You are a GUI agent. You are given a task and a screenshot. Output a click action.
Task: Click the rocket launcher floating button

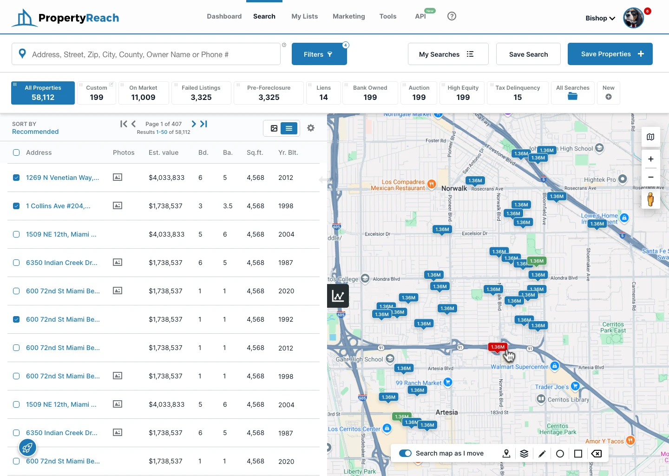[27, 448]
